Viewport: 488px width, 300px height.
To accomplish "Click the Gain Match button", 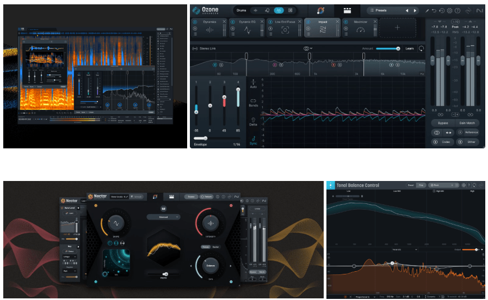I will point(466,123).
